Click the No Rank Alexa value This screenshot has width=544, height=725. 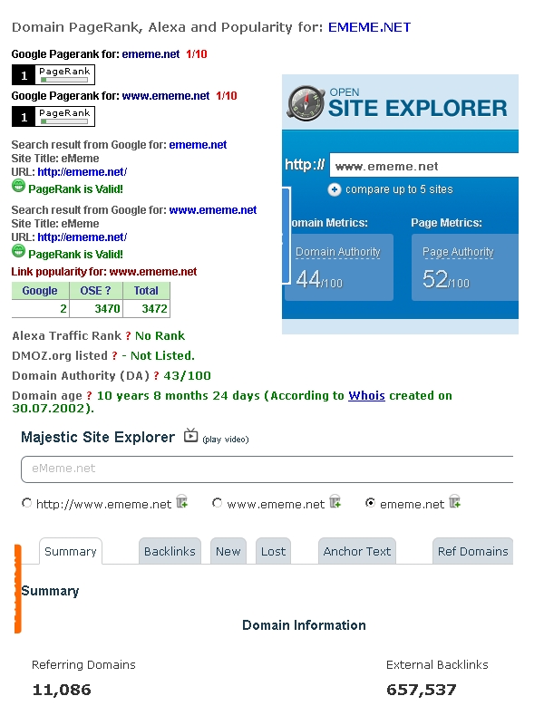tap(160, 336)
